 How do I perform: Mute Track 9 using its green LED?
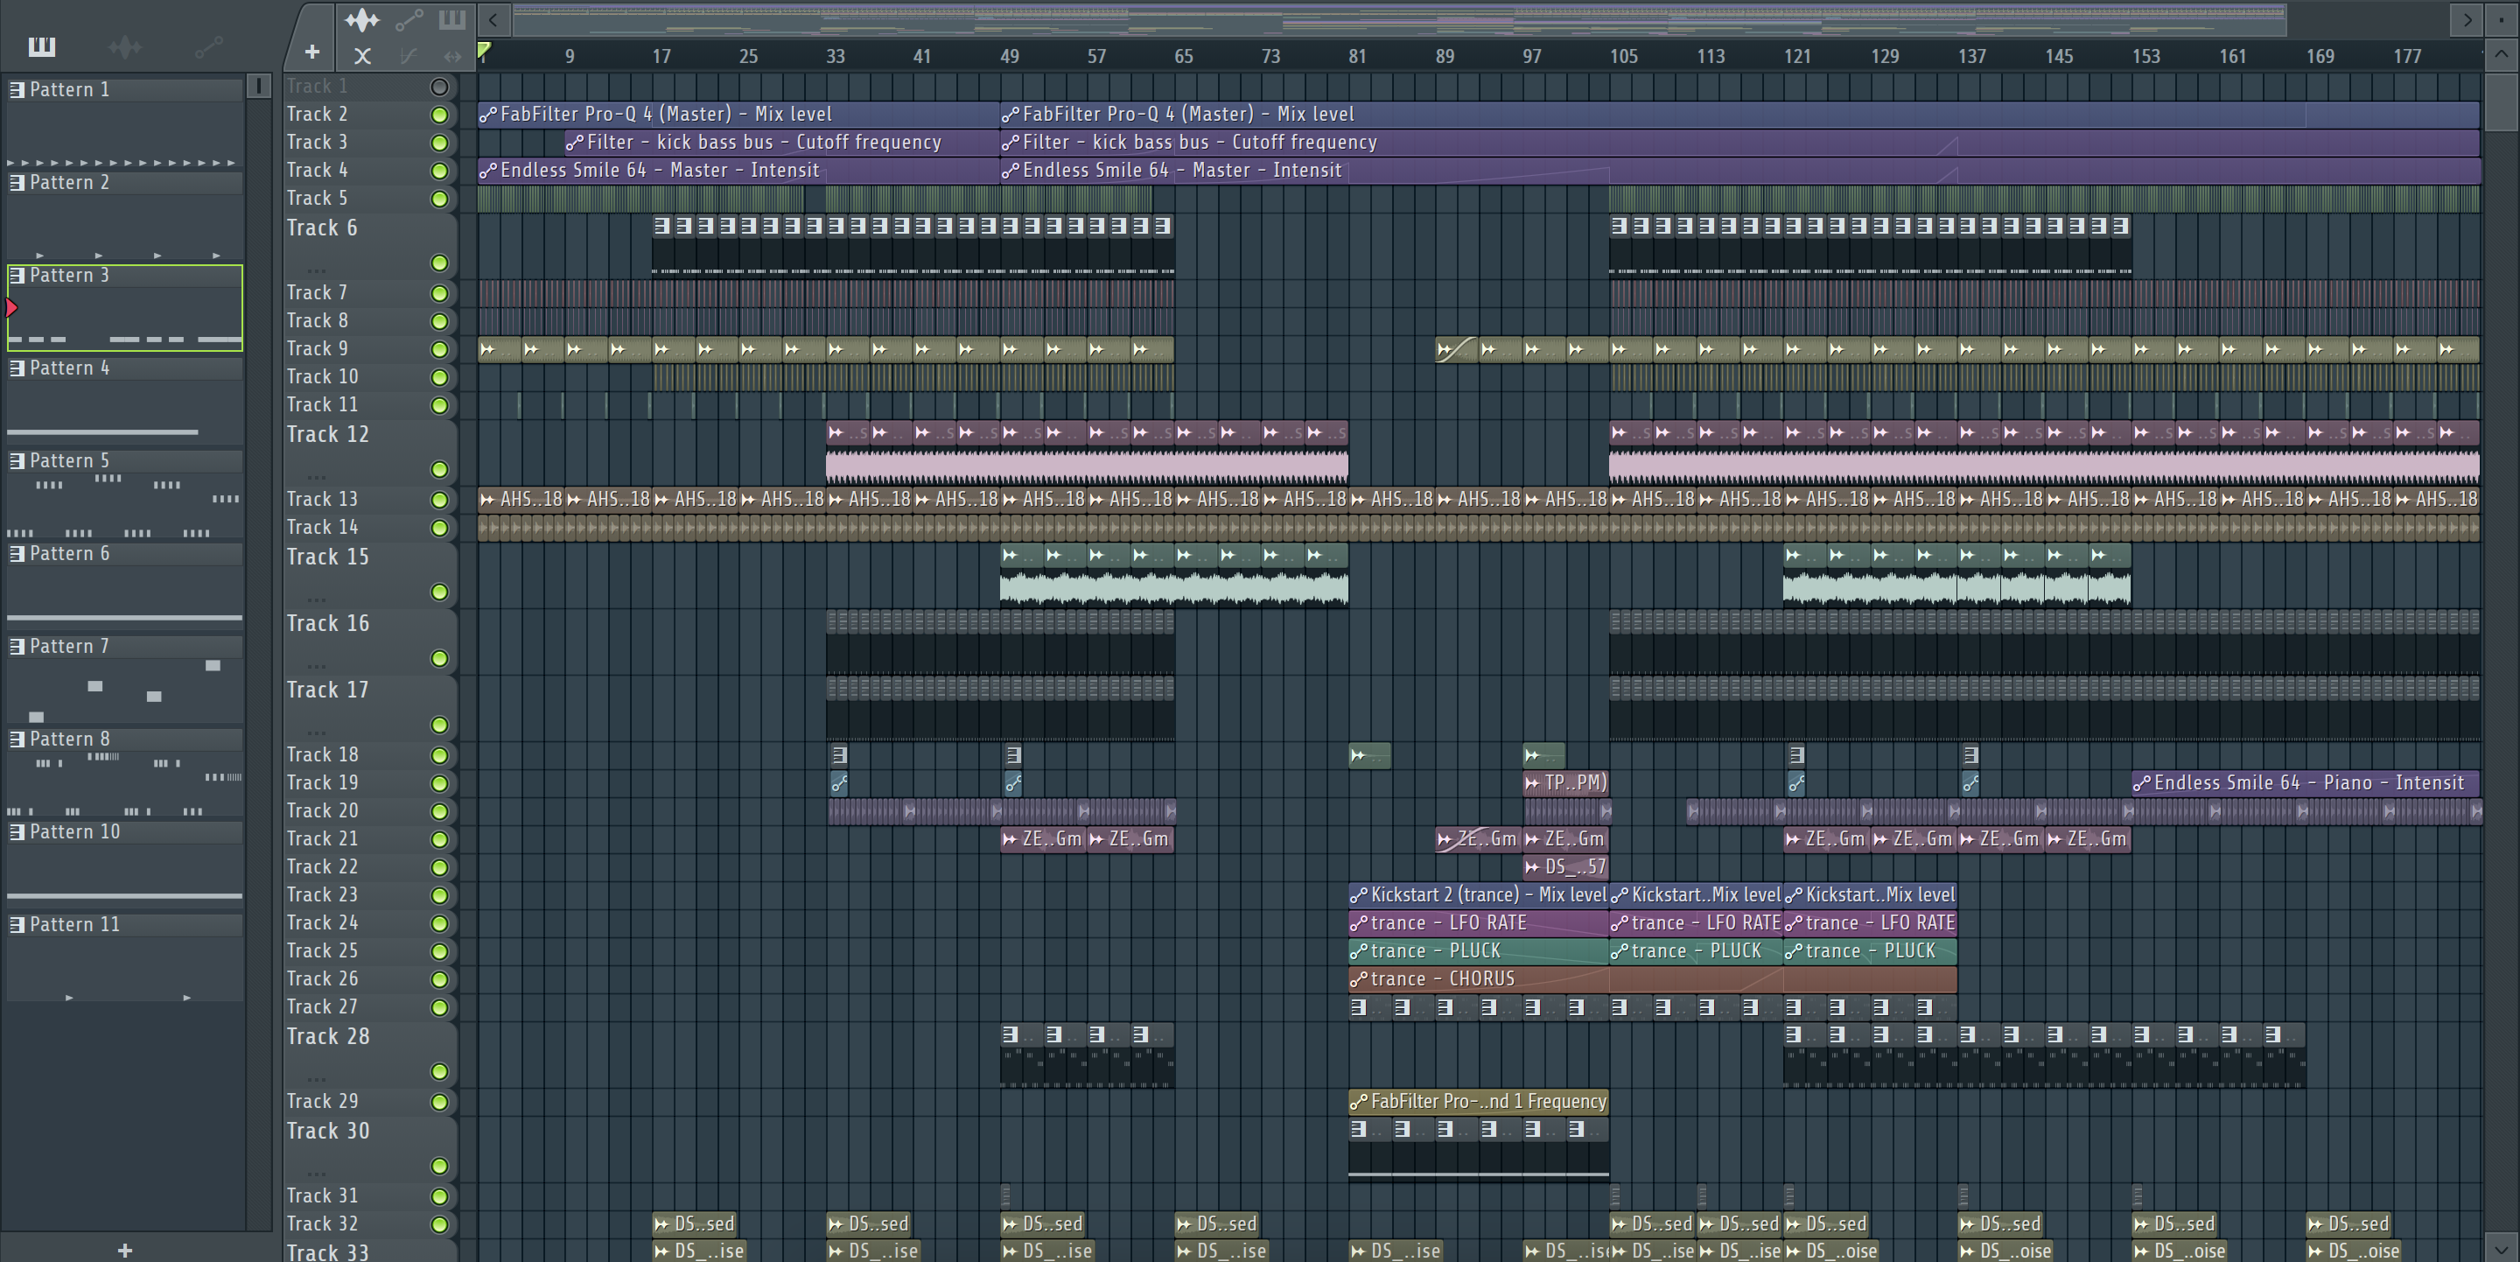[x=439, y=349]
